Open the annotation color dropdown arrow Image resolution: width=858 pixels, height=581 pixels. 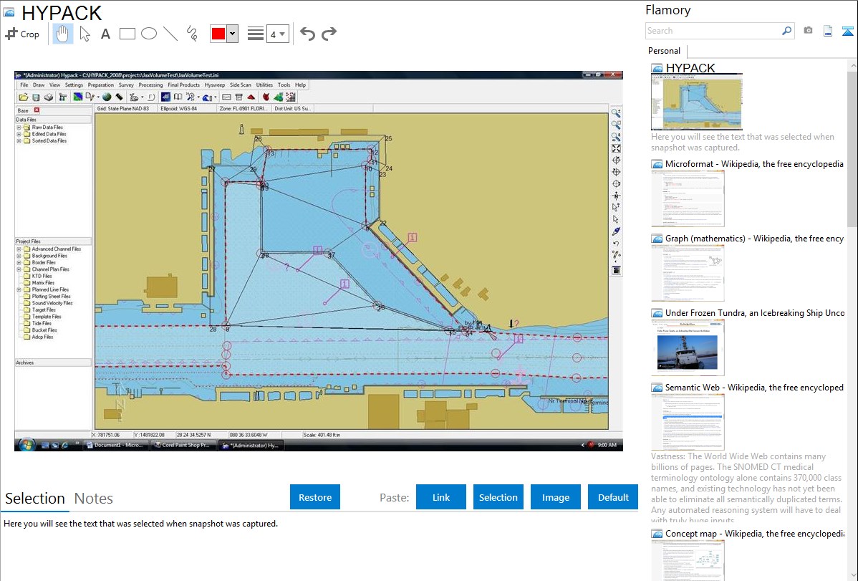pyautogui.click(x=232, y=34)
